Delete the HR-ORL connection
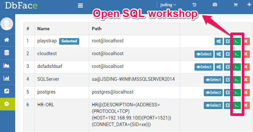Viewport: 253px width, 132px height. [x=246, y=105]
